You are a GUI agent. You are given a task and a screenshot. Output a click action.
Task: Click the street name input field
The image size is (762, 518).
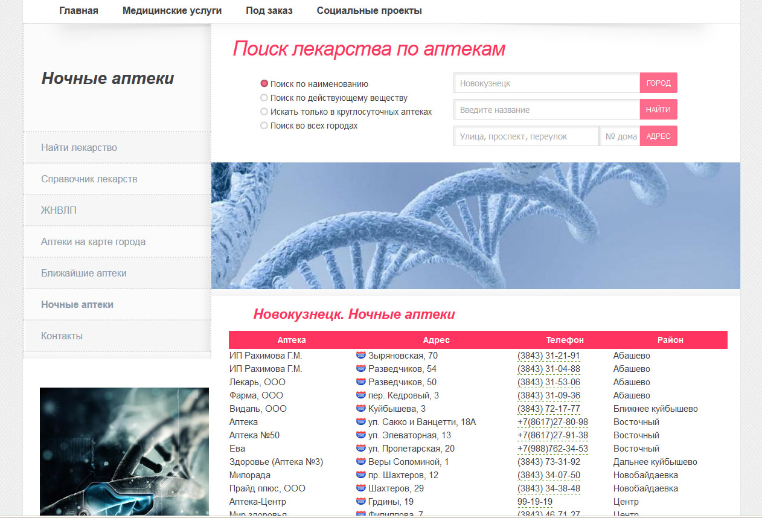526,136
